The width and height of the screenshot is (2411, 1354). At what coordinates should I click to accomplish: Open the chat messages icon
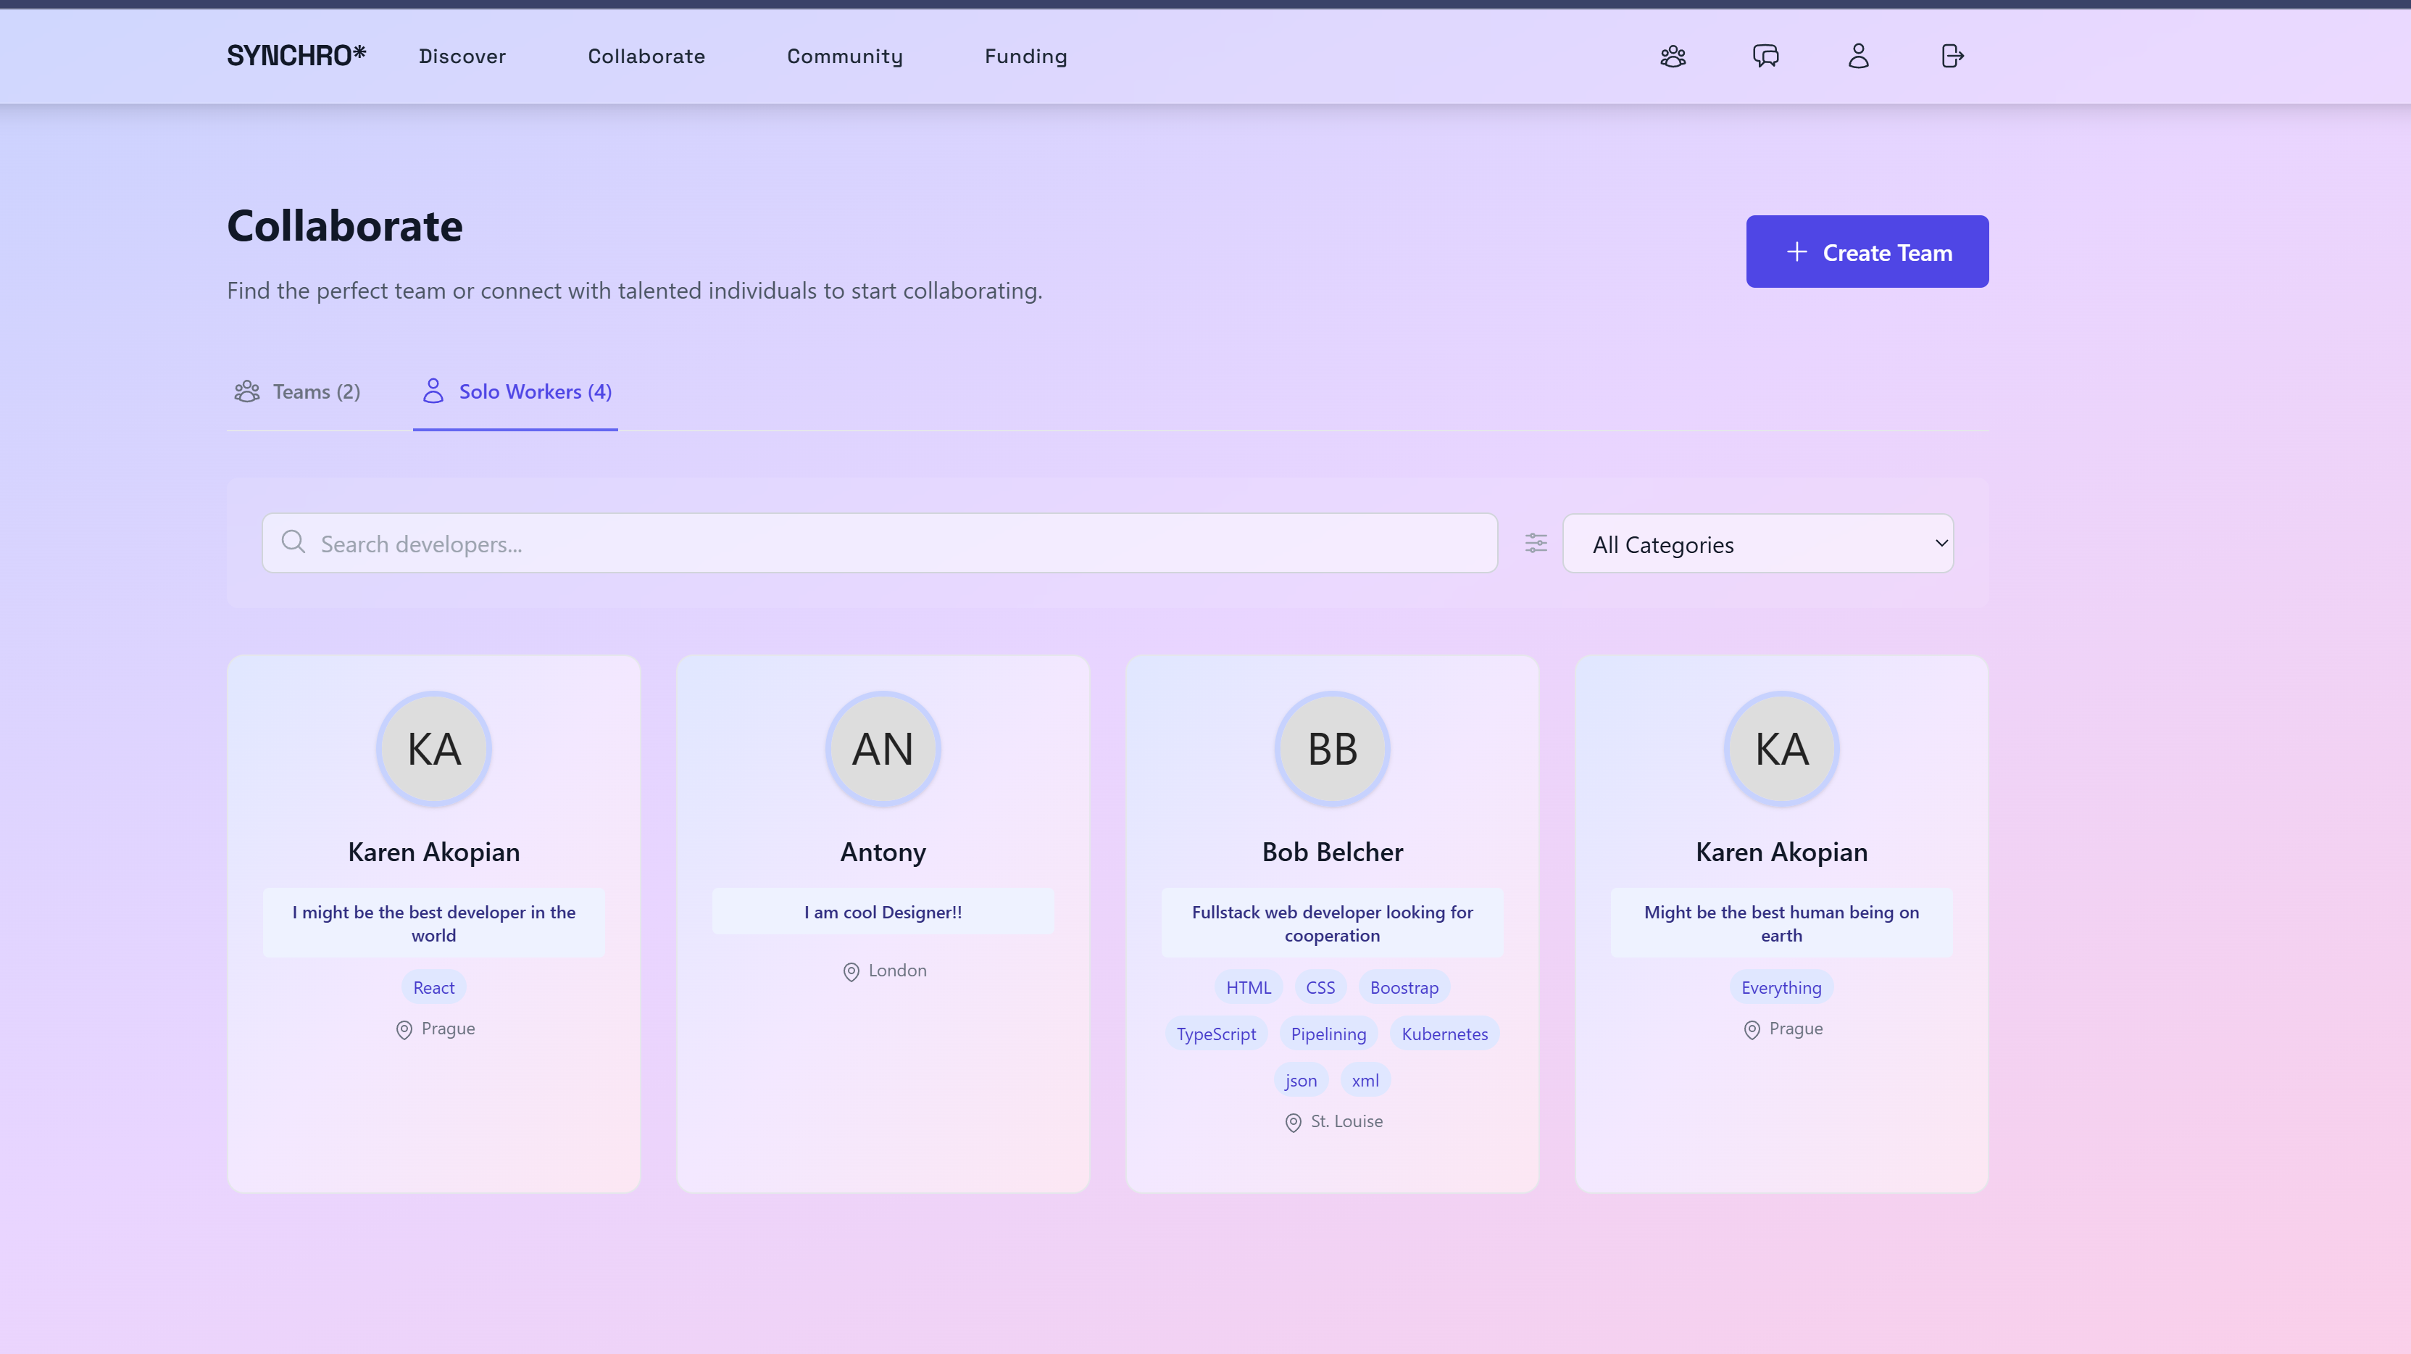coord(1765,57)
